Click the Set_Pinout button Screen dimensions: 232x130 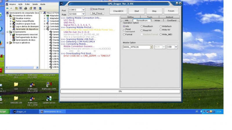(x=97, y=13)
